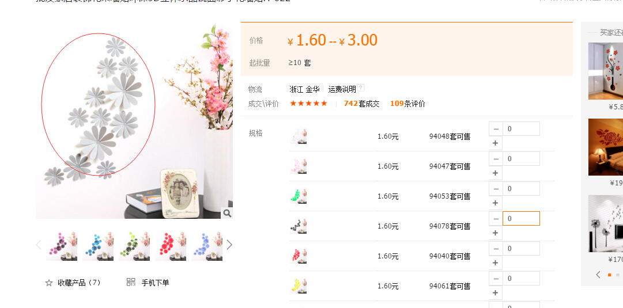This screenshot has width=623, height=308.
Task: Go to previous recommended items page arrow
Action: 598,274
